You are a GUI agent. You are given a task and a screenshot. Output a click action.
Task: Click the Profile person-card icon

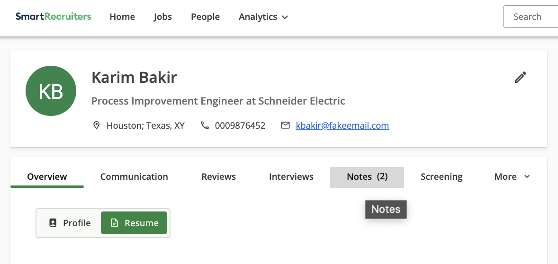point(53,223)
